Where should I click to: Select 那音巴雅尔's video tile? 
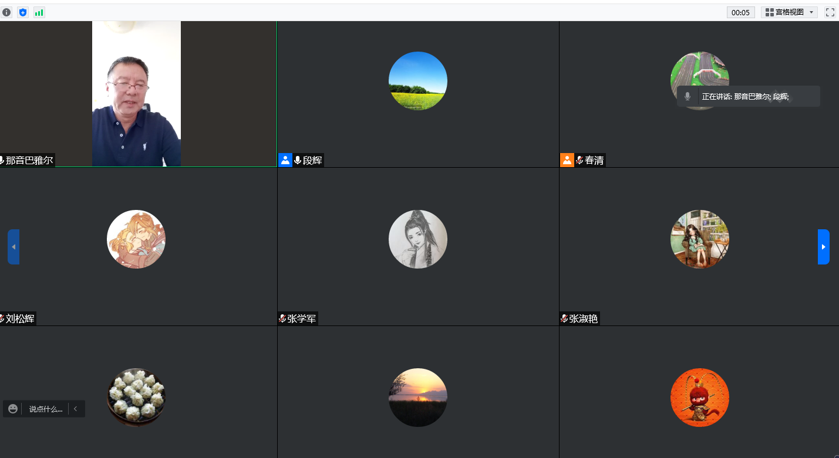138,94
